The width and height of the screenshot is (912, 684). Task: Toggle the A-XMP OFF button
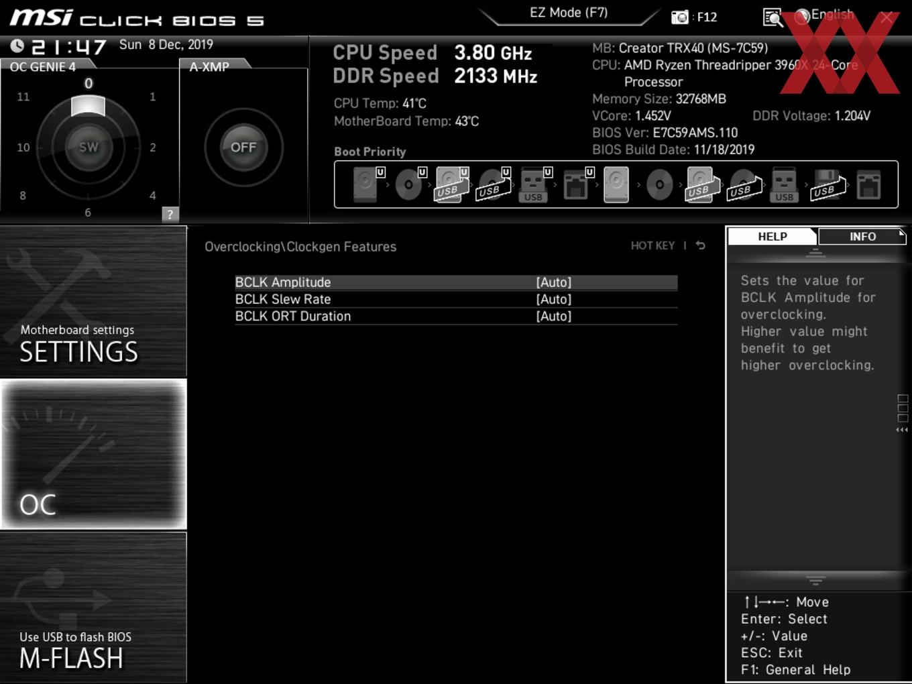pos(243,148)
